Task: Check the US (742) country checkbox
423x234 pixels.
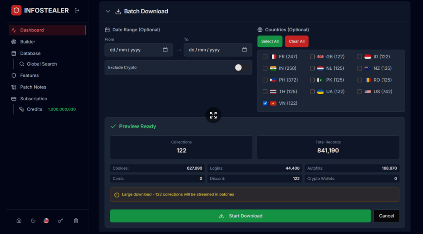Action: [359, 92]
